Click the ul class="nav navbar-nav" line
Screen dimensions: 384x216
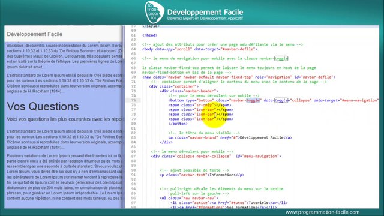[189, 198]
